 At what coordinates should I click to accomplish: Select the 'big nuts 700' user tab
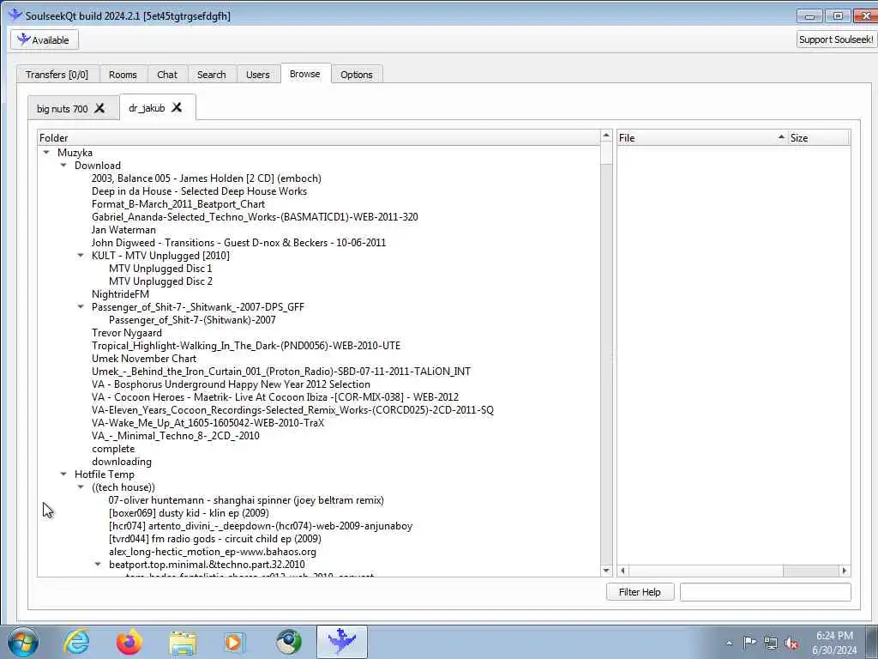pyautogui.click(x=62, y=109)
